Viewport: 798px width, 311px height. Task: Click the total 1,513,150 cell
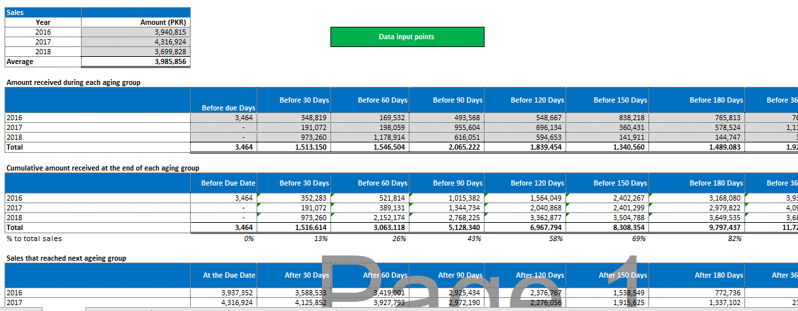pyautogui.click(x=293, y=148)
